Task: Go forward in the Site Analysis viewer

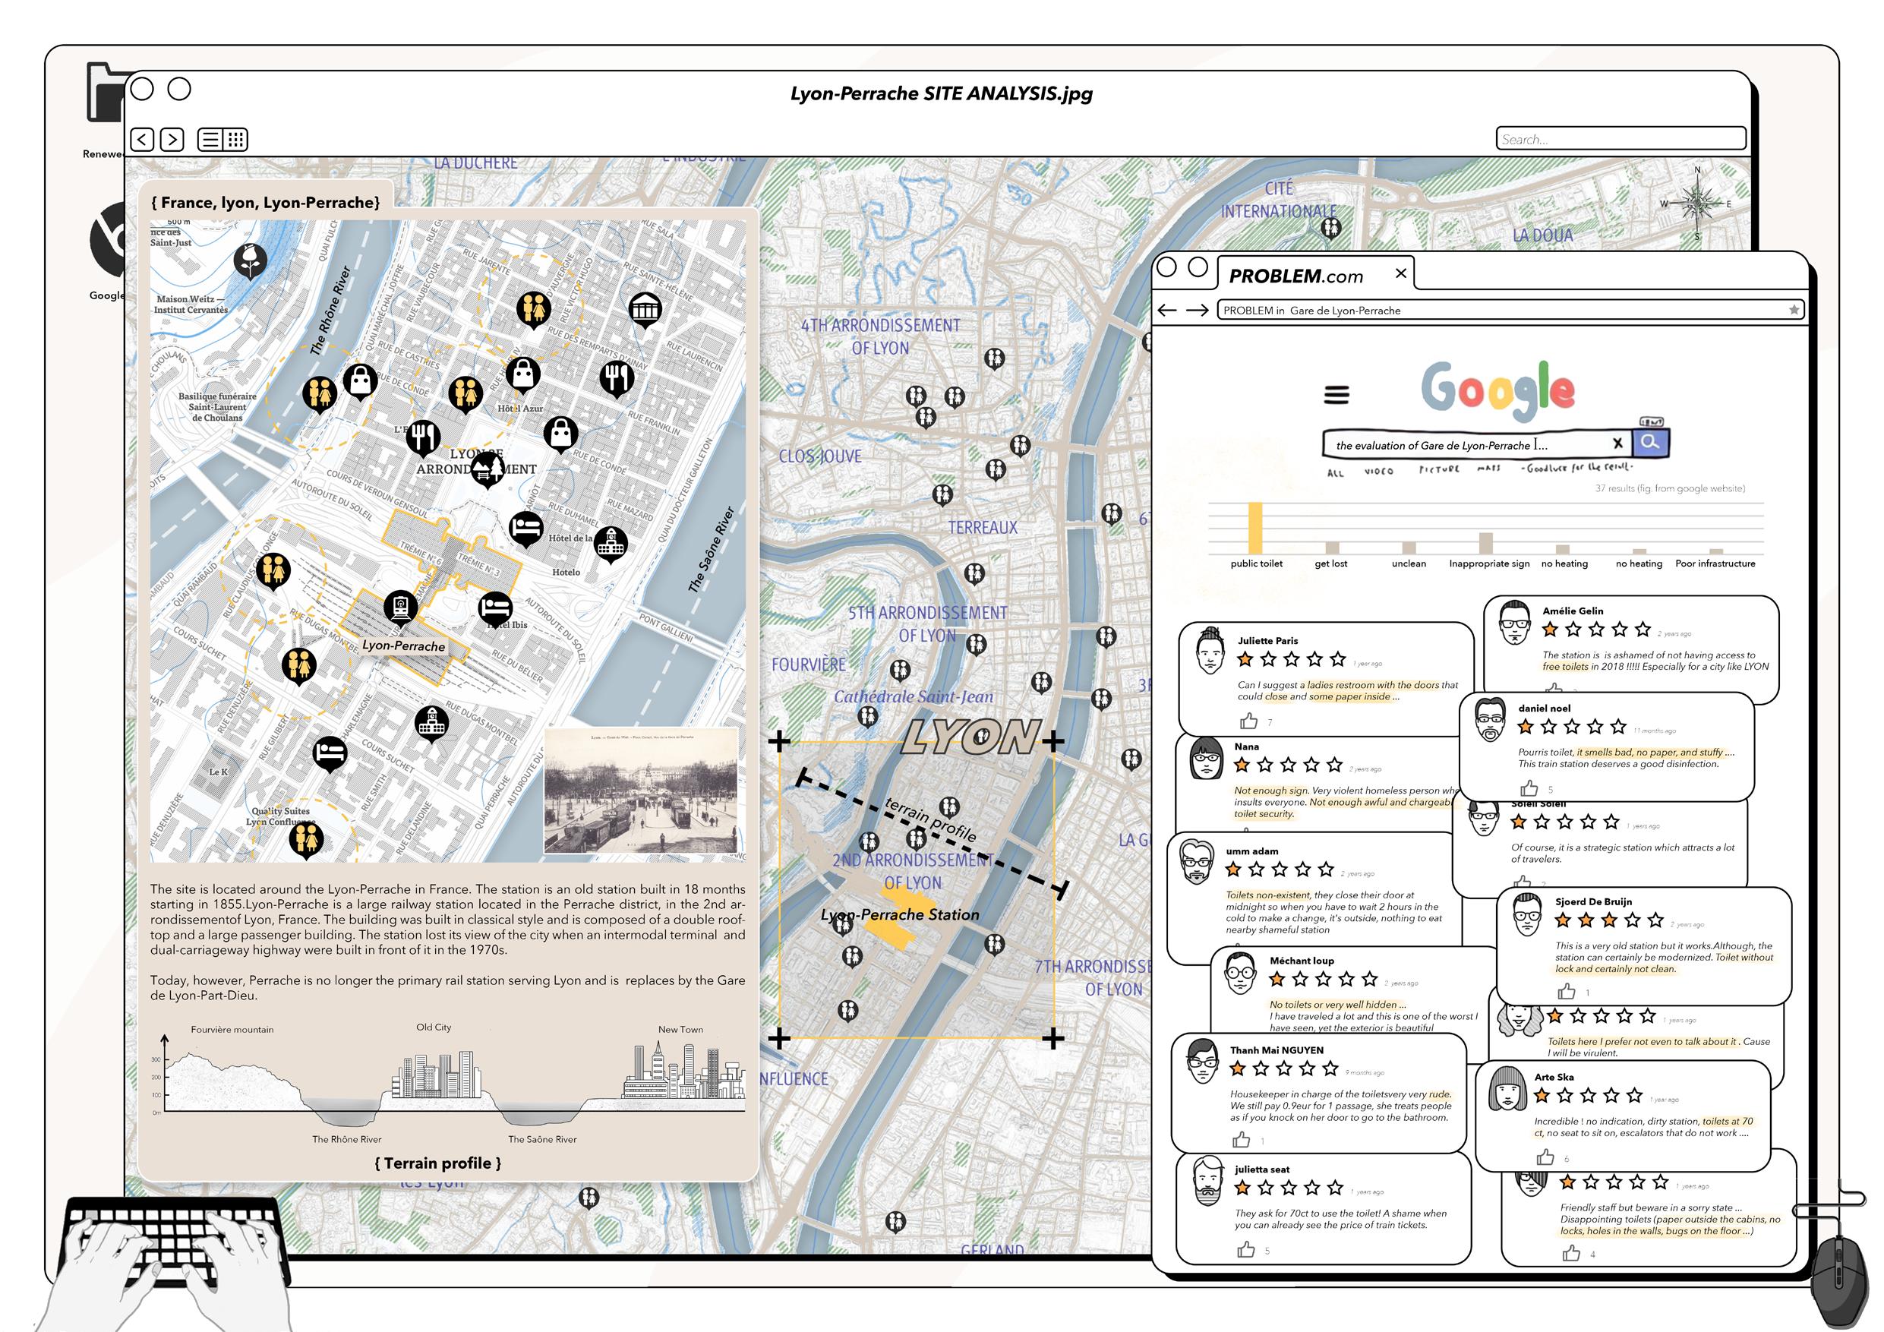Action: coord(172,140)
